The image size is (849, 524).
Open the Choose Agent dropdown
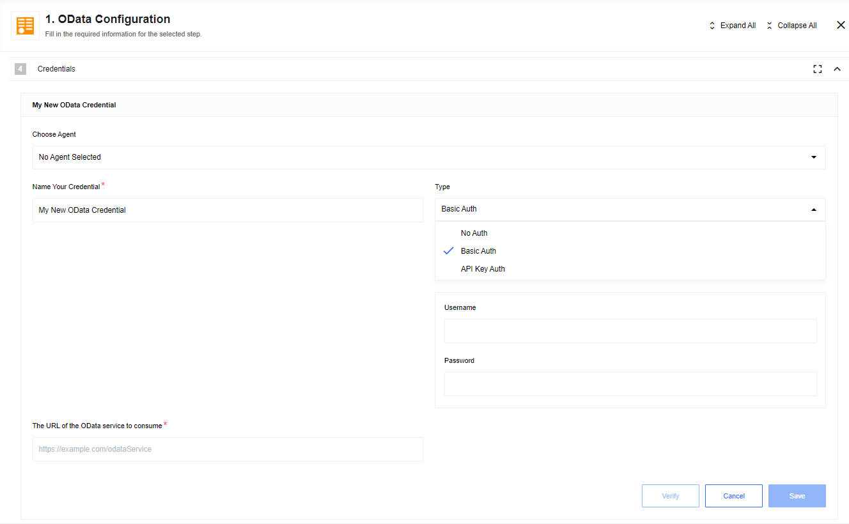point(428,157)
